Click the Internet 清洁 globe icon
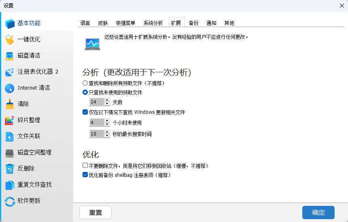 coord(10,88)
